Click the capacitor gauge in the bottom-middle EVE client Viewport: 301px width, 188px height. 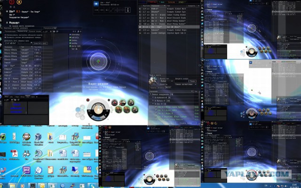[150, 180]
